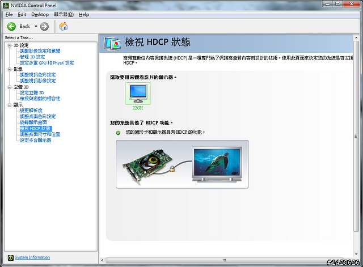Select 旋轉顯示畫面 task
Screen dimensions: 363x267
(33, 122)
